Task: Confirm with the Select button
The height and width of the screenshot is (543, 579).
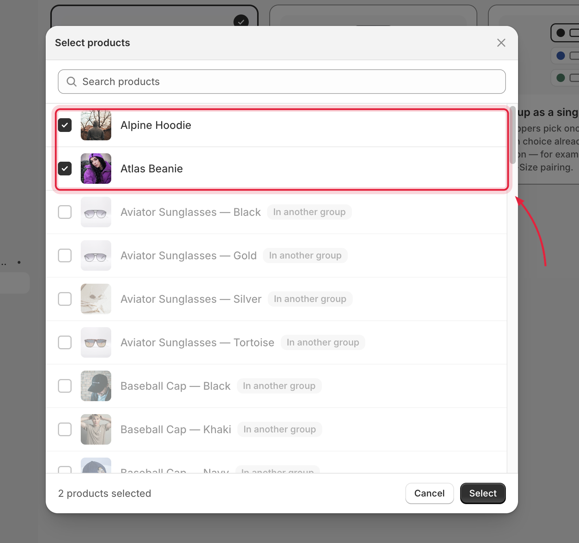Action: (x=483, y=493)
